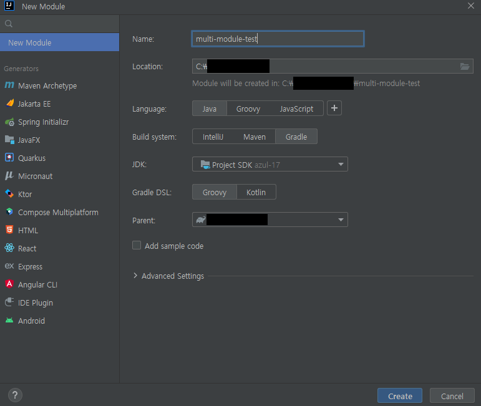The height and width of the screenshot is (406, 481).
Task: Click into the Name text field
Action: pos(278,39)
